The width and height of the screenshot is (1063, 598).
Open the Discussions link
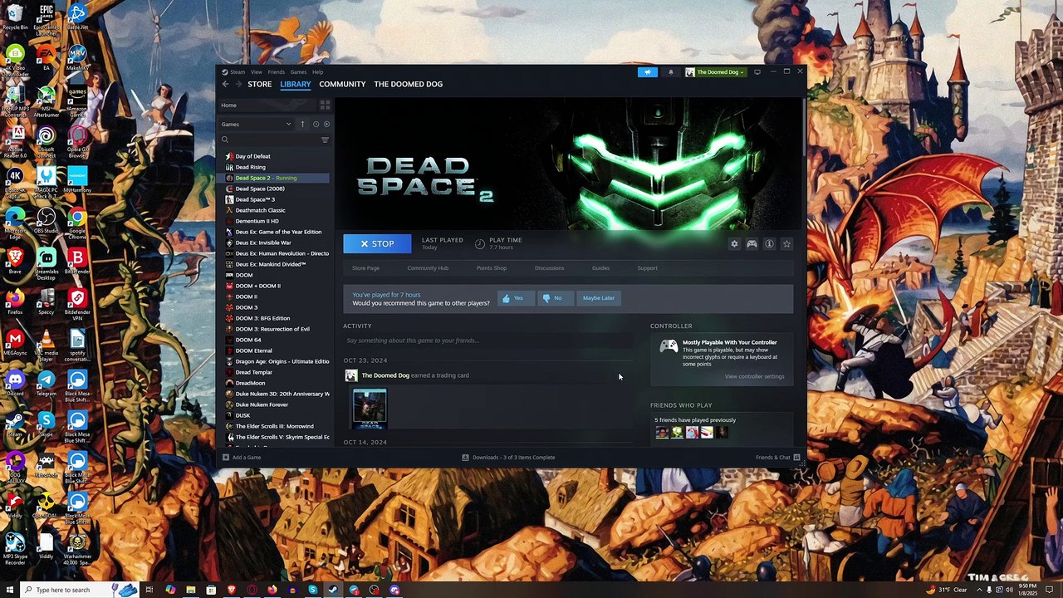coord(549,268)
